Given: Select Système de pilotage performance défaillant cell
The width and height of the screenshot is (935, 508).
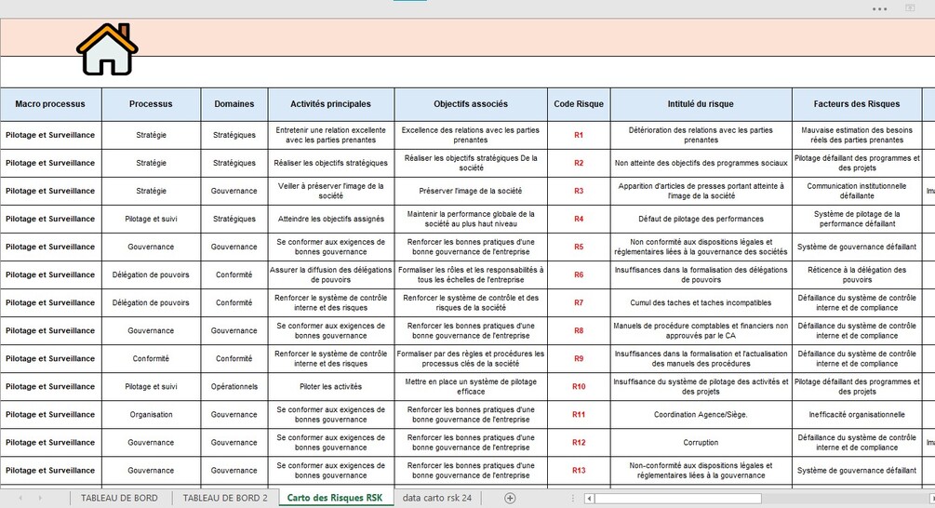Looking at the screenshot, I should coord(857,219).
